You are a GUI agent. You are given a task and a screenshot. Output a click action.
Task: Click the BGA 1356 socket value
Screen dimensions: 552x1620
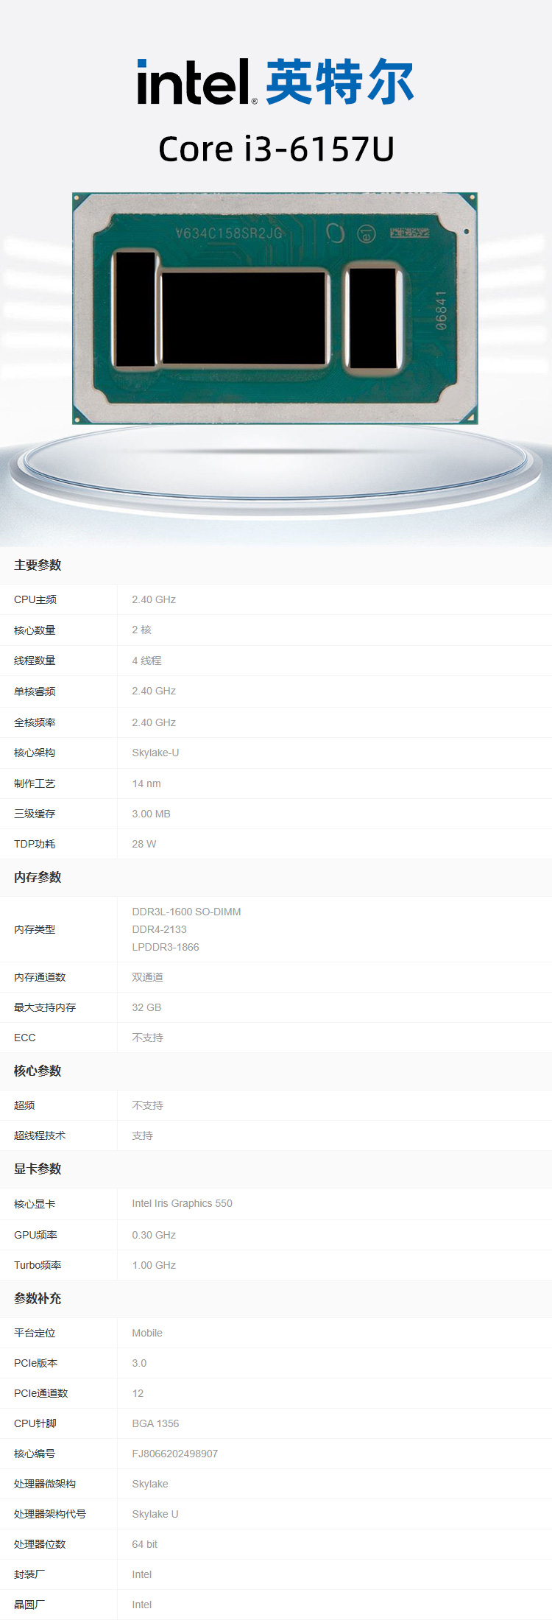pos(155,1423)
